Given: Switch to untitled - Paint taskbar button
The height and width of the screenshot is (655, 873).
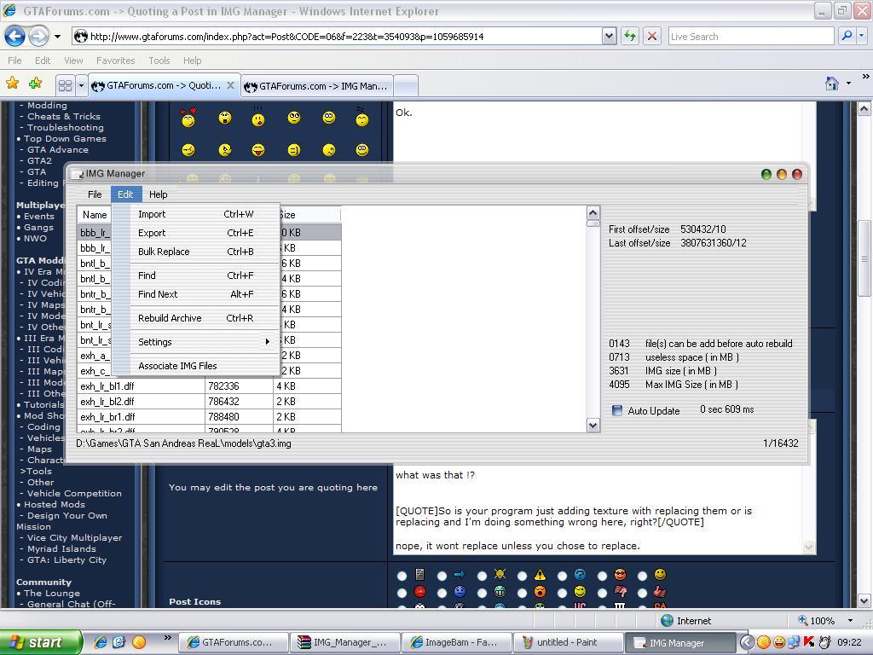Looking at the screenshot, I should coord(567,642).
